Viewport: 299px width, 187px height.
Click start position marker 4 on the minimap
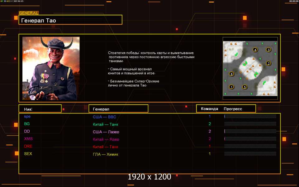pyautogui.click(x=255, y=50)
